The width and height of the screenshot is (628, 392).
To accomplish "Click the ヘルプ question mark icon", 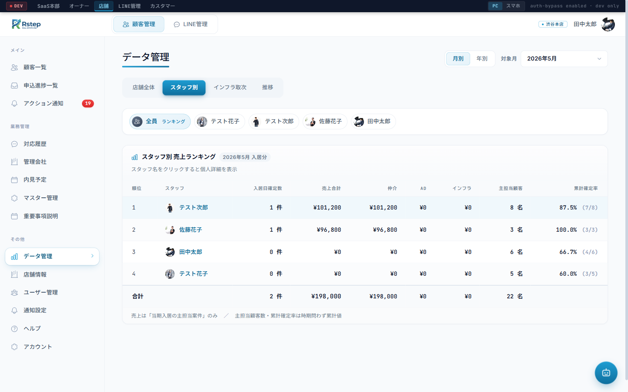I will point(14,329).
